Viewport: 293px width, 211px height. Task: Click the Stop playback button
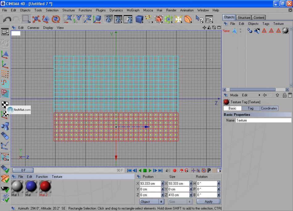coord(145,171)
